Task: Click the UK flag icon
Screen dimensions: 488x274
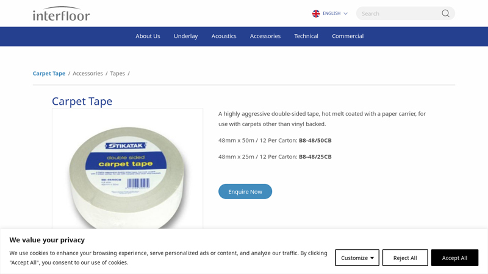Action: pos(316,13)
